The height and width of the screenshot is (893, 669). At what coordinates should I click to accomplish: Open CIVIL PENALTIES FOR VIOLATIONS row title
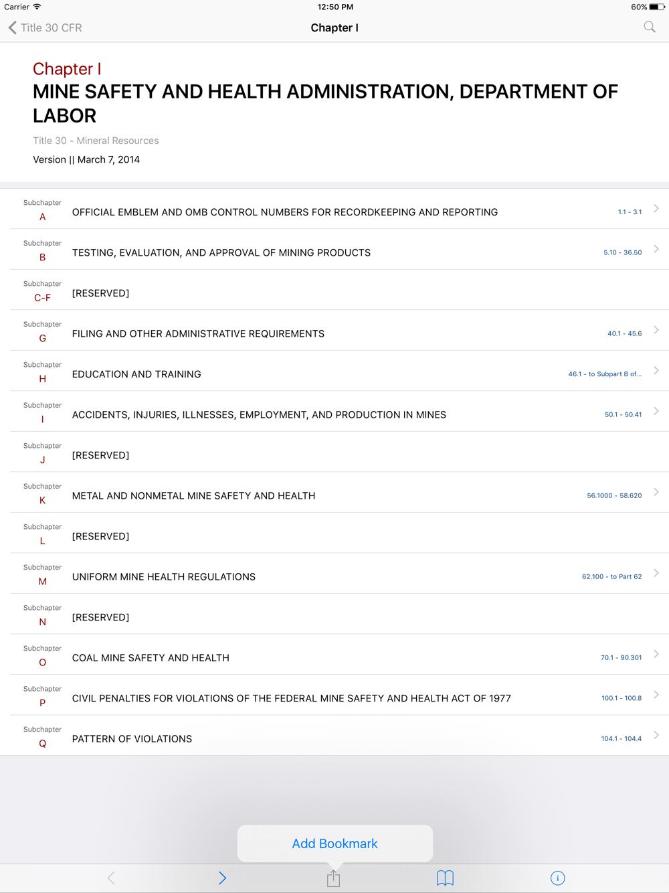coord(292,698)
